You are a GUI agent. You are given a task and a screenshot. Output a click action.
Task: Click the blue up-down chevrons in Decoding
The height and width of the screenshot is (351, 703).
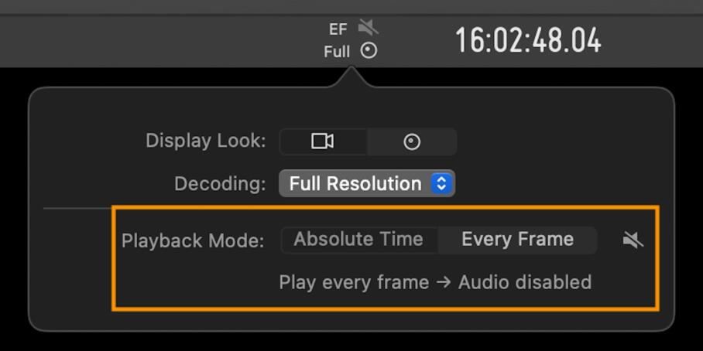tap(441, 183)
